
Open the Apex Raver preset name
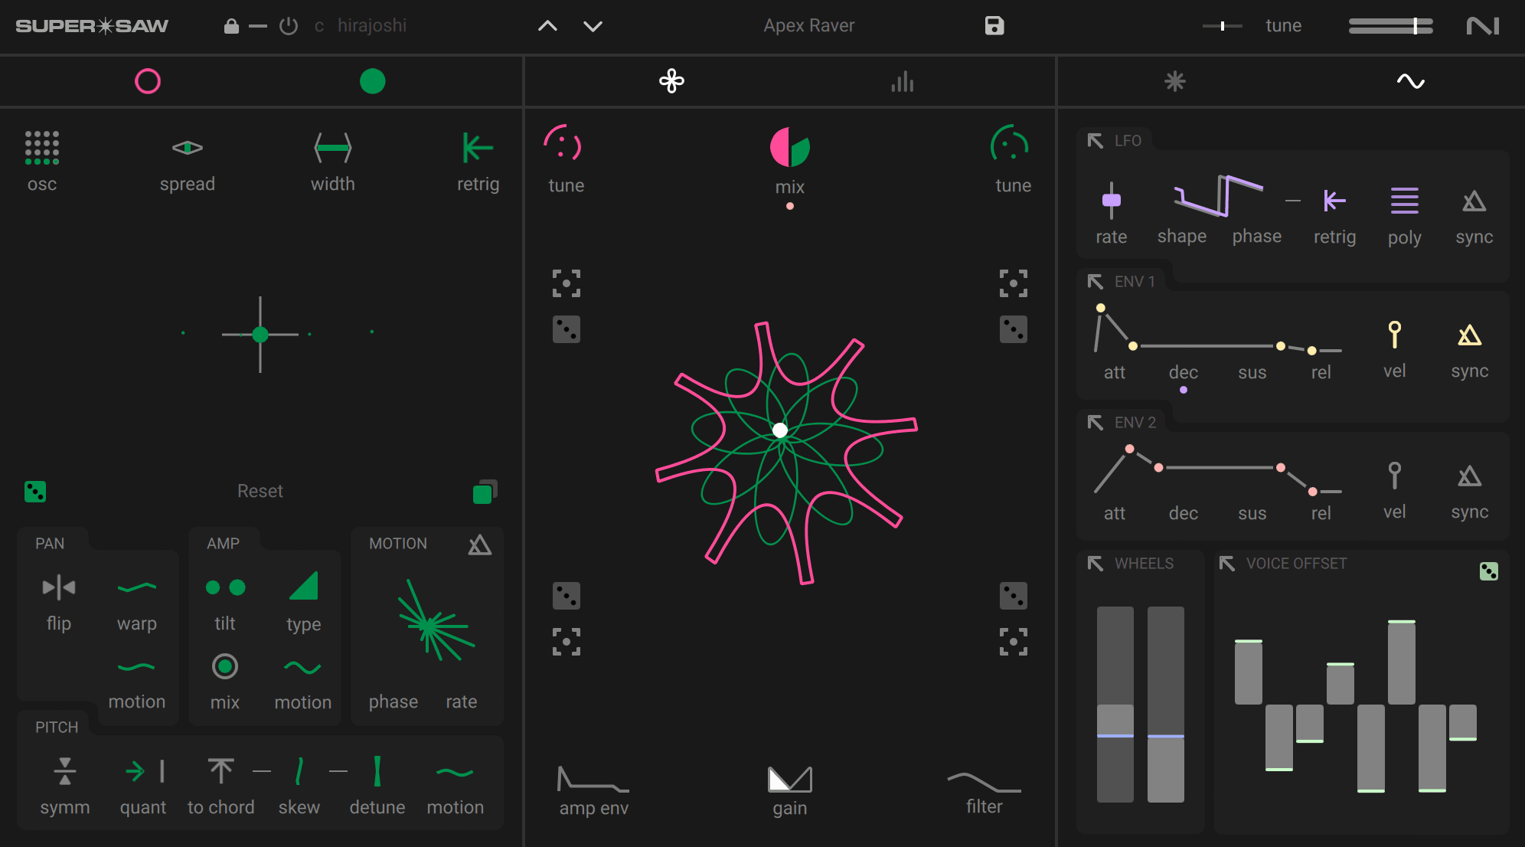click(x=809, y=26)
